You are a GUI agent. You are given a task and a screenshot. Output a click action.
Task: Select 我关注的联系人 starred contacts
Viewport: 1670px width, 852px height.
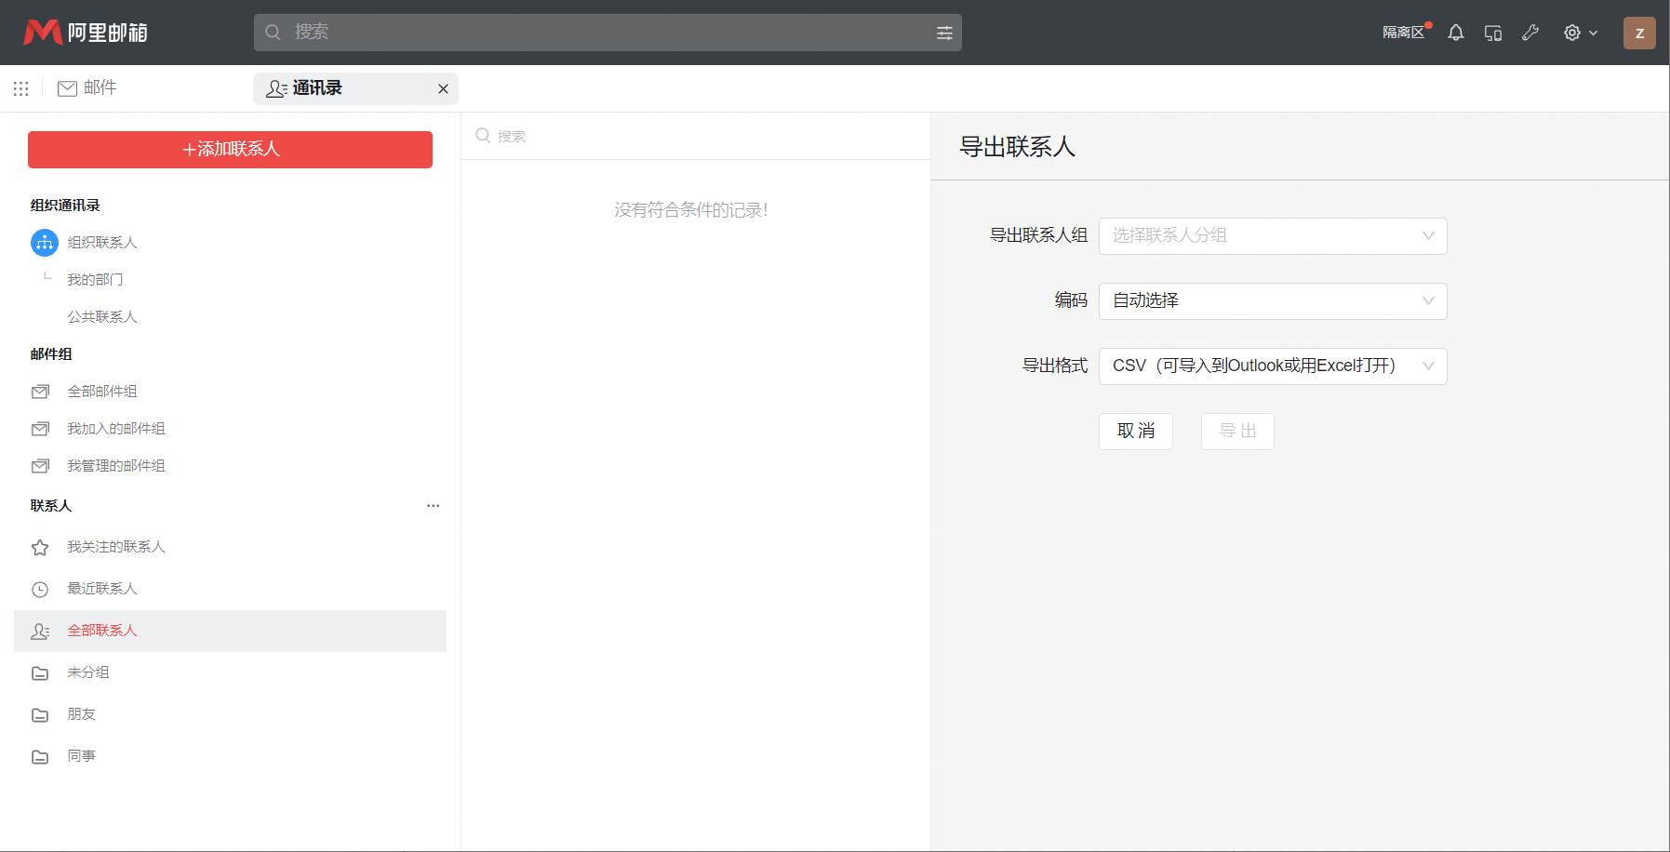[115, 547]
